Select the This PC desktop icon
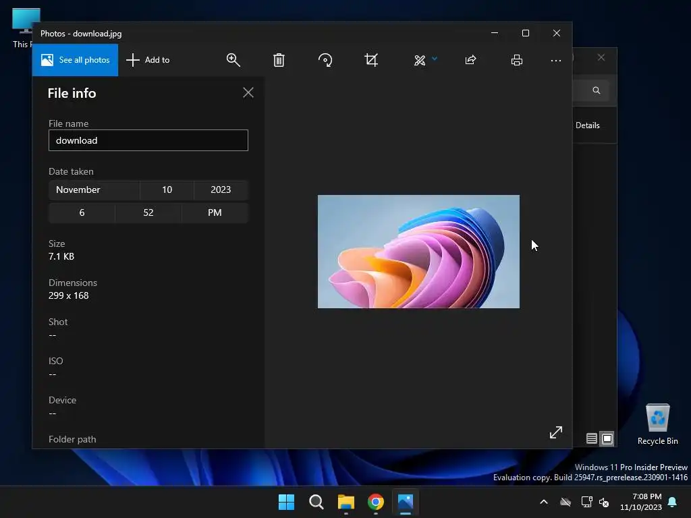691x518 pixels. [x=22, y=28]
